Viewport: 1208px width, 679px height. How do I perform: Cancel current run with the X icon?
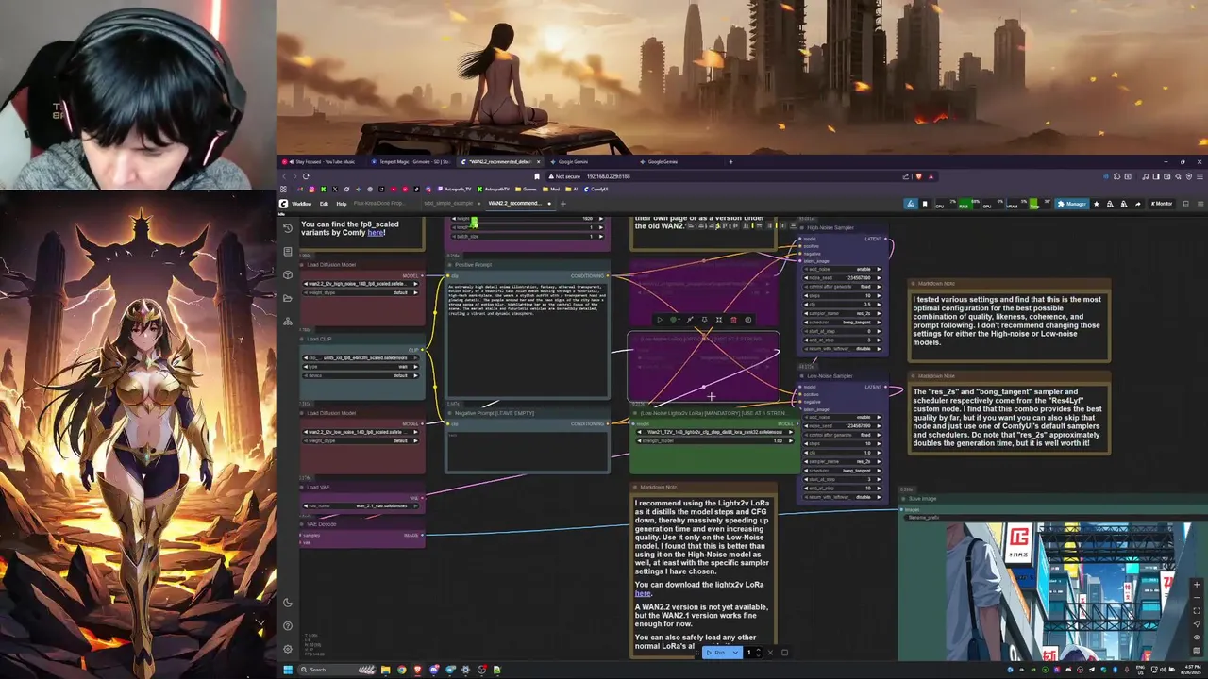click(770, 653)
